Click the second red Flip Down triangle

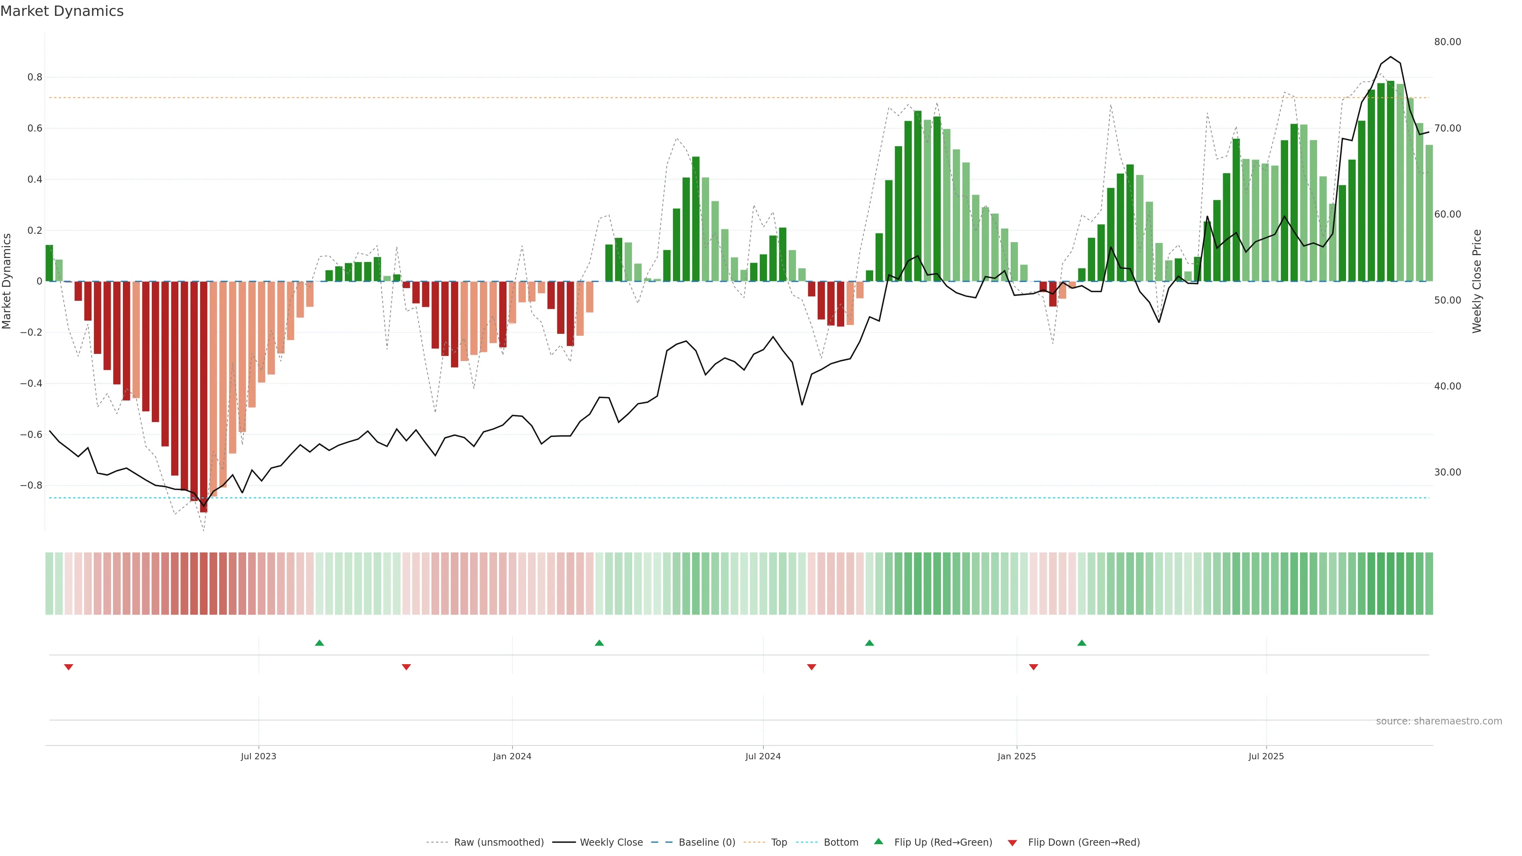tap(406, 667)
